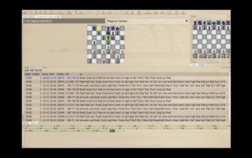Click Create Database in the toolbar
This screenshot has width=252, height=158.
click(147, 13)
